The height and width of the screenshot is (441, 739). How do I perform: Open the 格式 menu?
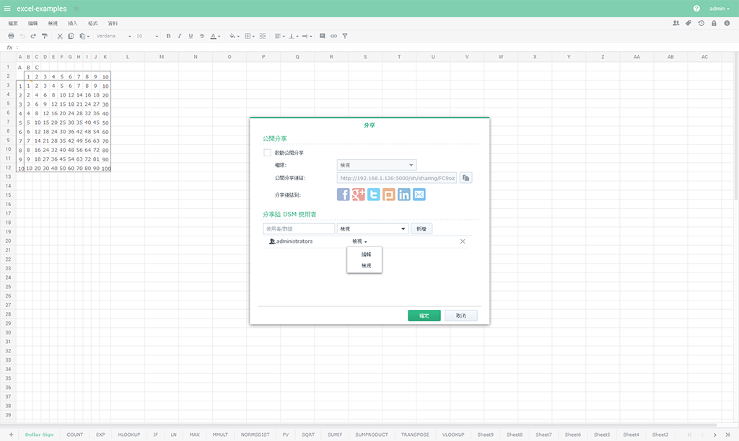pos(93,23)
